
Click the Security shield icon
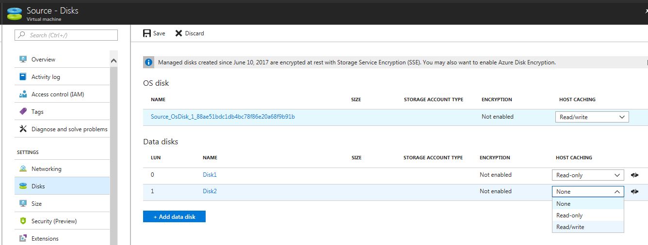click(x=23, y=221)
